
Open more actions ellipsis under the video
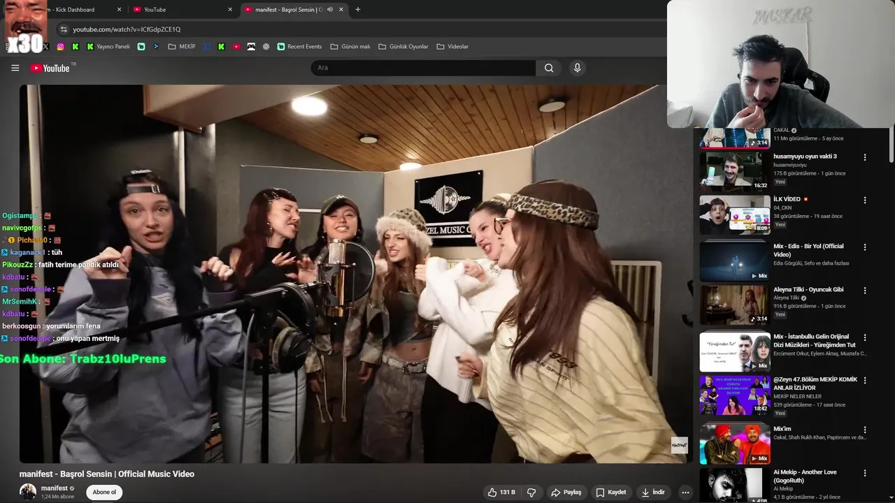click(685, 492)
